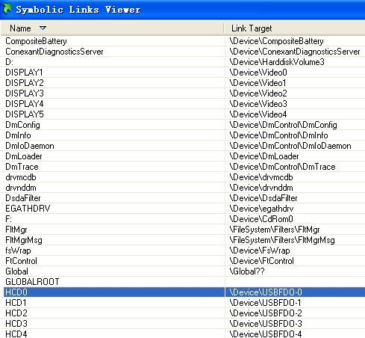Screen dimensions: 365x338
Task: Select the ConexantDiagnosticsServer name entry
Action: click(x=54, y=52)
